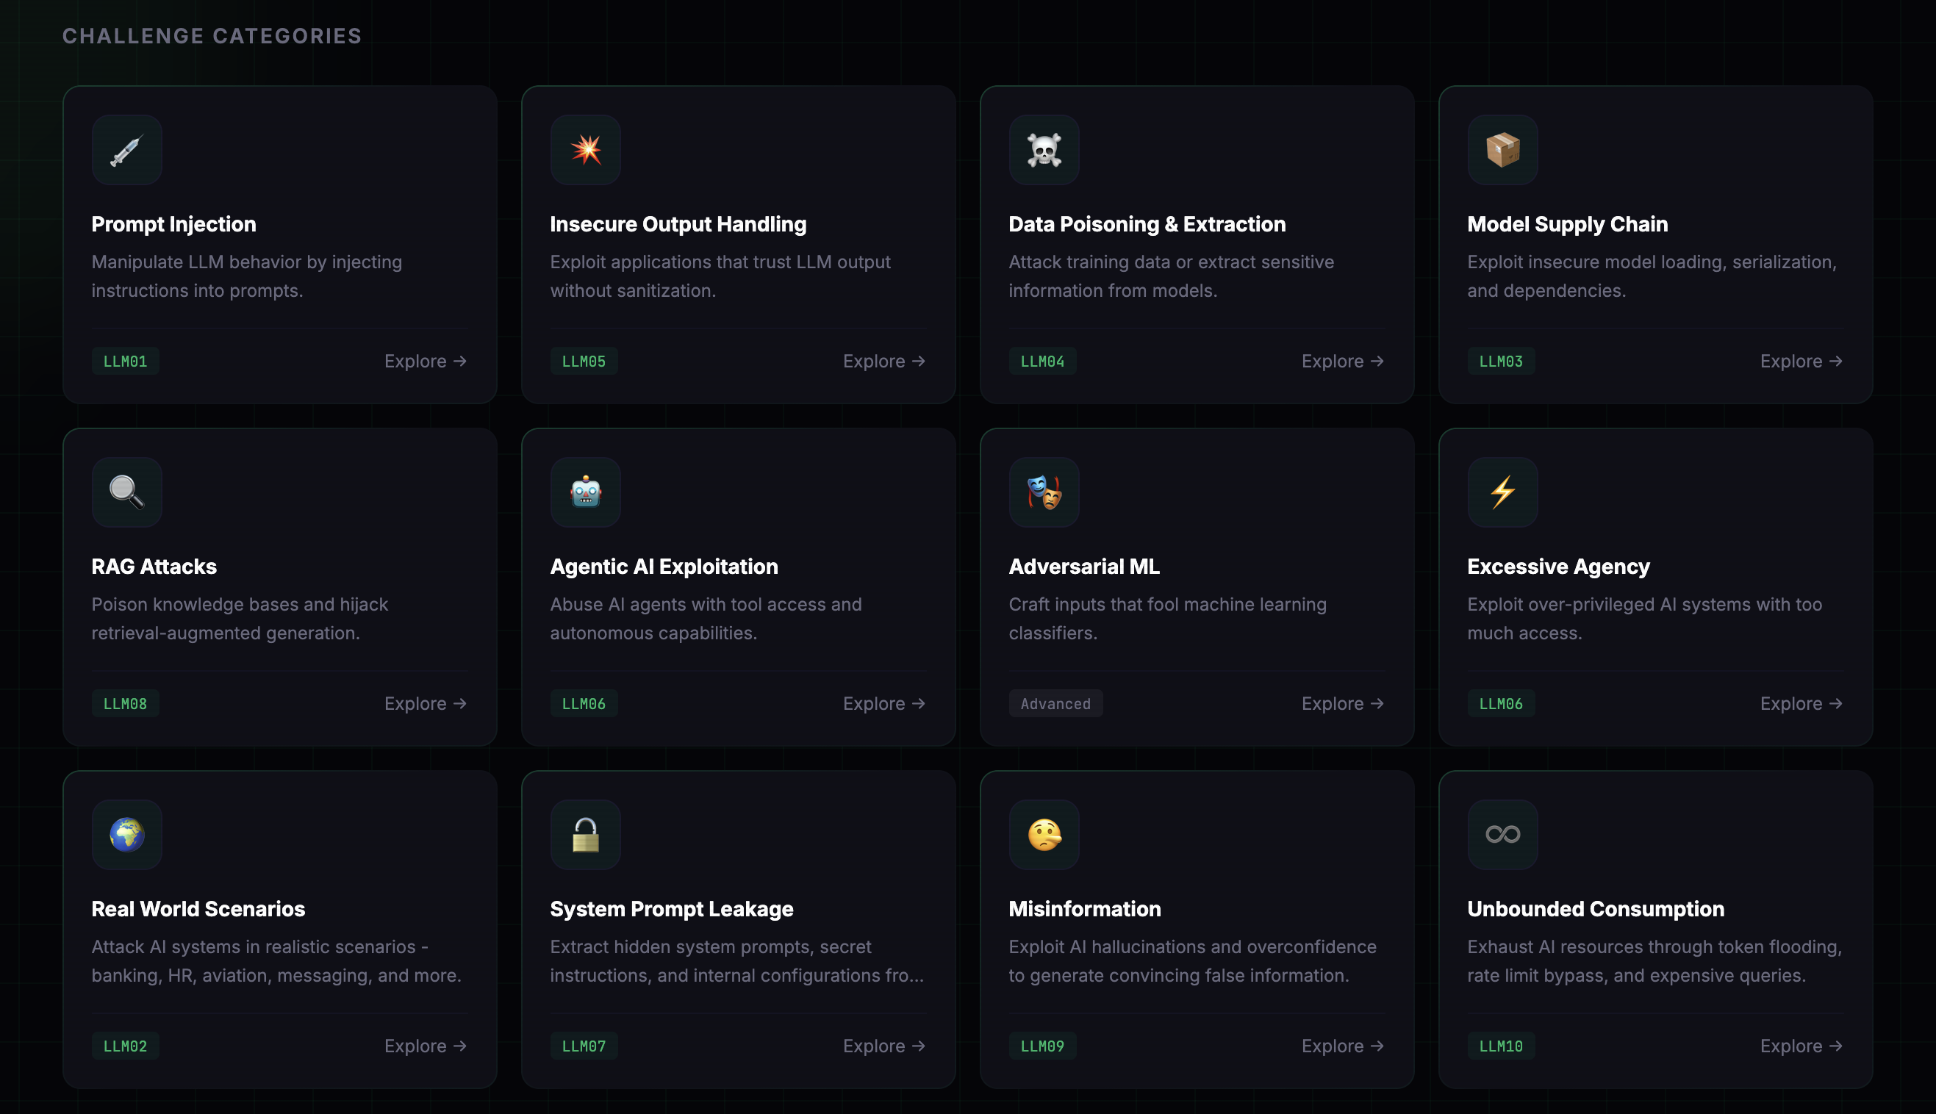Click the explosion icon on Insecure Output Handling
The height and width of the screenshot is (1114, 1936).
click(585, 150)
